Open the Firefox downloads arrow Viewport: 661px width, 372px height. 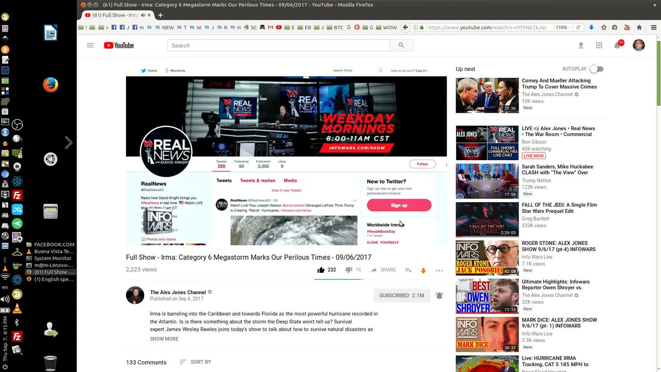tap(591, 27)
